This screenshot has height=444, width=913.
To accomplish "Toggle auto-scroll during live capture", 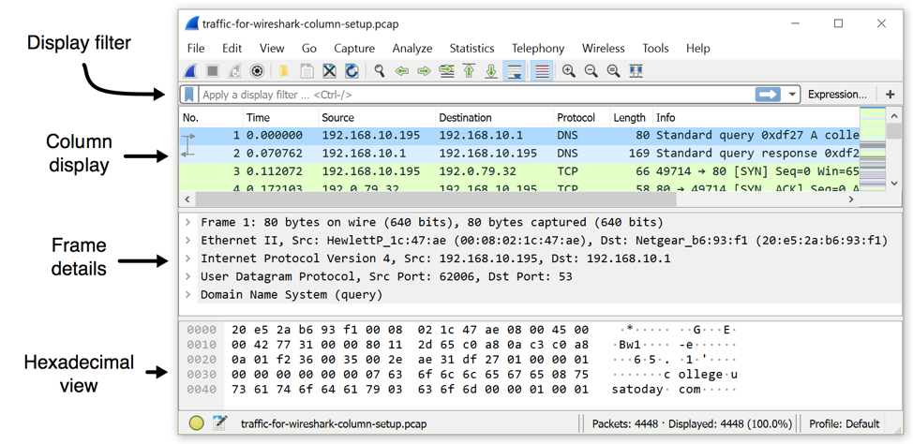I will click(x=515, y=71).
